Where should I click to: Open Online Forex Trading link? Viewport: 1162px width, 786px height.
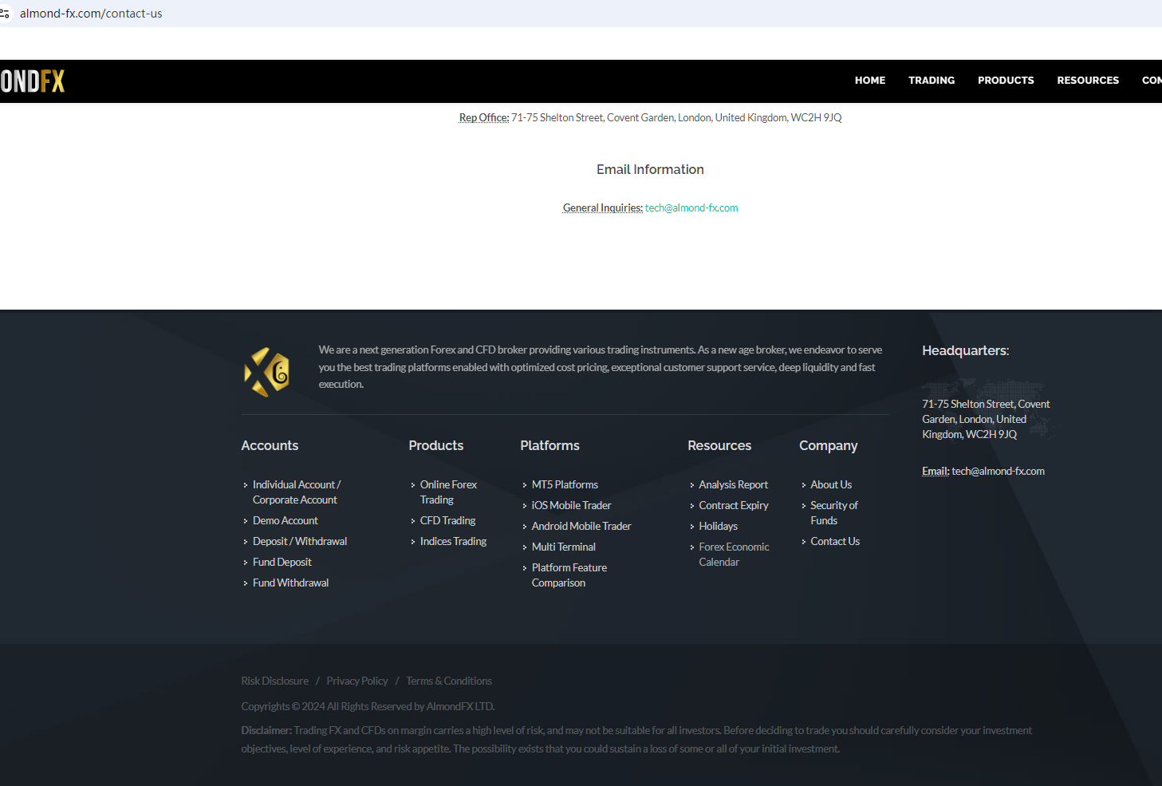pos(448,492)
